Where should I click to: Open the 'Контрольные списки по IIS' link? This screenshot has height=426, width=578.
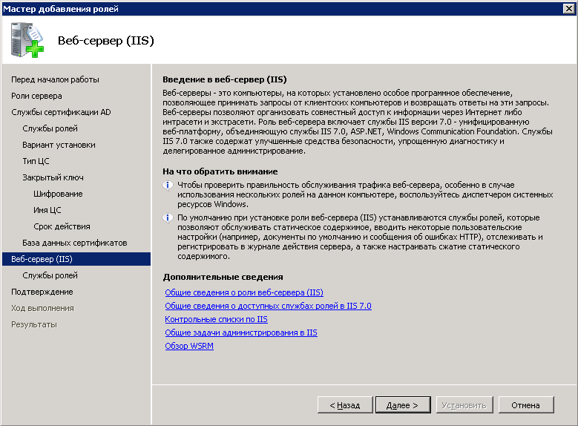(x=216, y=319)
